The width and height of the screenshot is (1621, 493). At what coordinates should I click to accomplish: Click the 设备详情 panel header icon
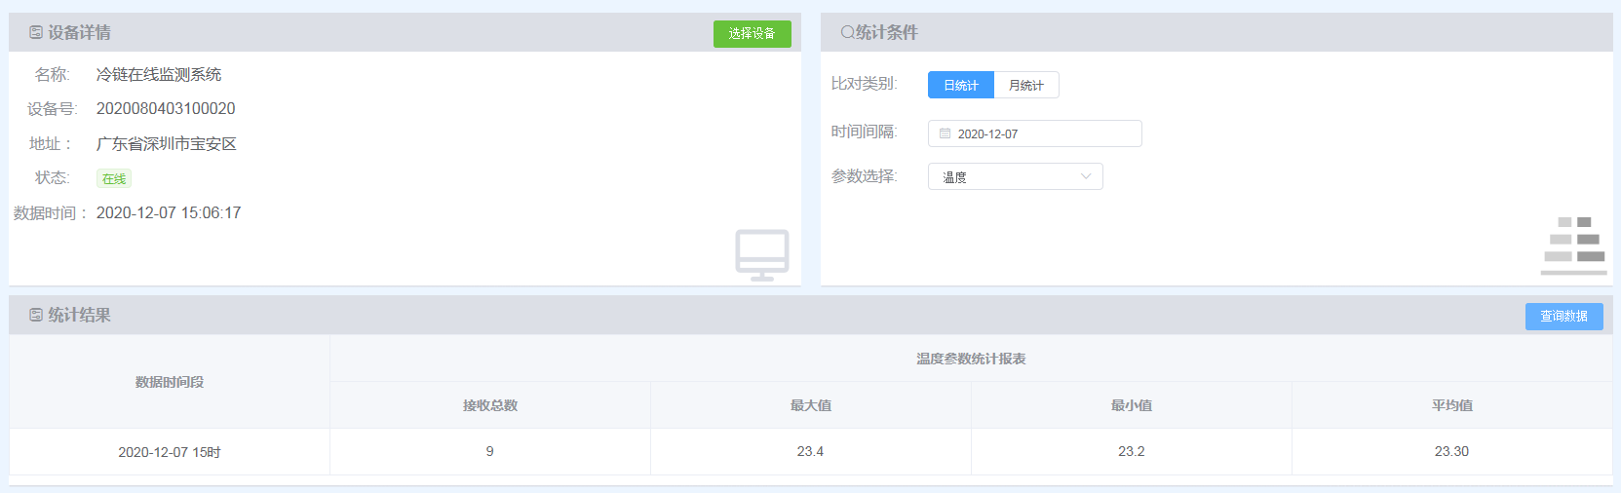[x=36, y=33]
